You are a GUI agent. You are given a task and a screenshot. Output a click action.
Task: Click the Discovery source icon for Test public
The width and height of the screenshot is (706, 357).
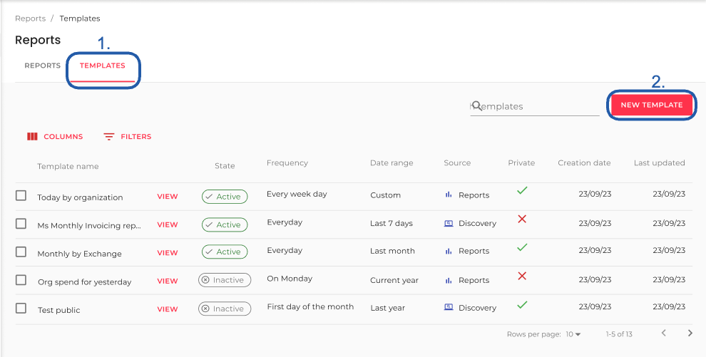coord(449,308)
